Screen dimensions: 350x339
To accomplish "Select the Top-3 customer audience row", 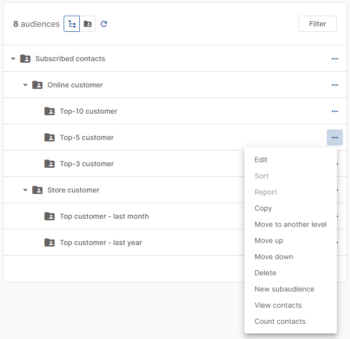I will coord(87,164).
